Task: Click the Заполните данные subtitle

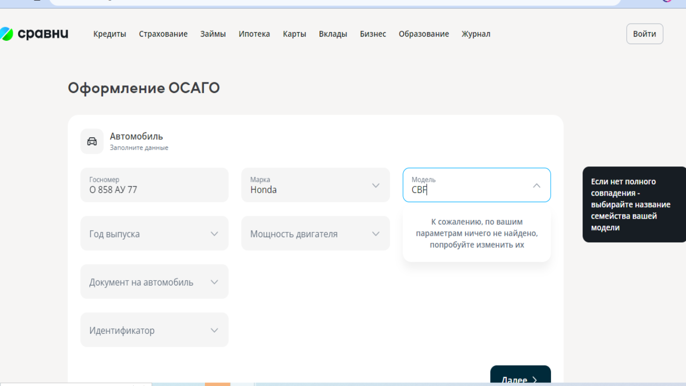Action: click(139, 148)
